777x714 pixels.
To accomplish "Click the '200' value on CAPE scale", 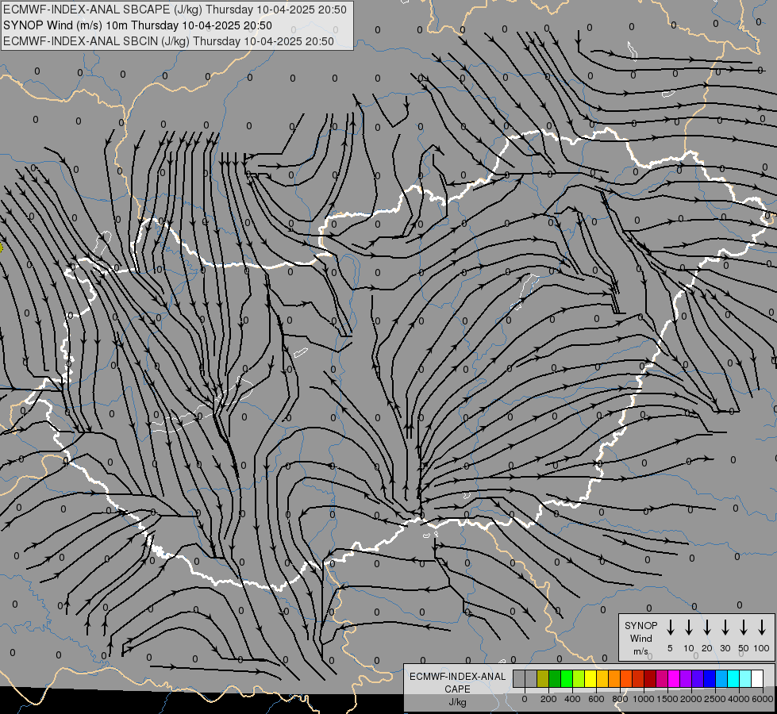I will coord(548,699).
